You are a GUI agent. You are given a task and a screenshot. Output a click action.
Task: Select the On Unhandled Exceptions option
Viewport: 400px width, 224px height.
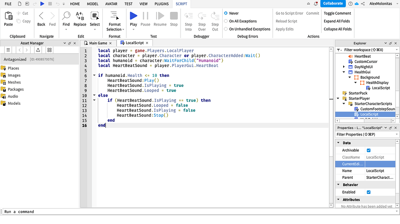click(x=226, y=29)
